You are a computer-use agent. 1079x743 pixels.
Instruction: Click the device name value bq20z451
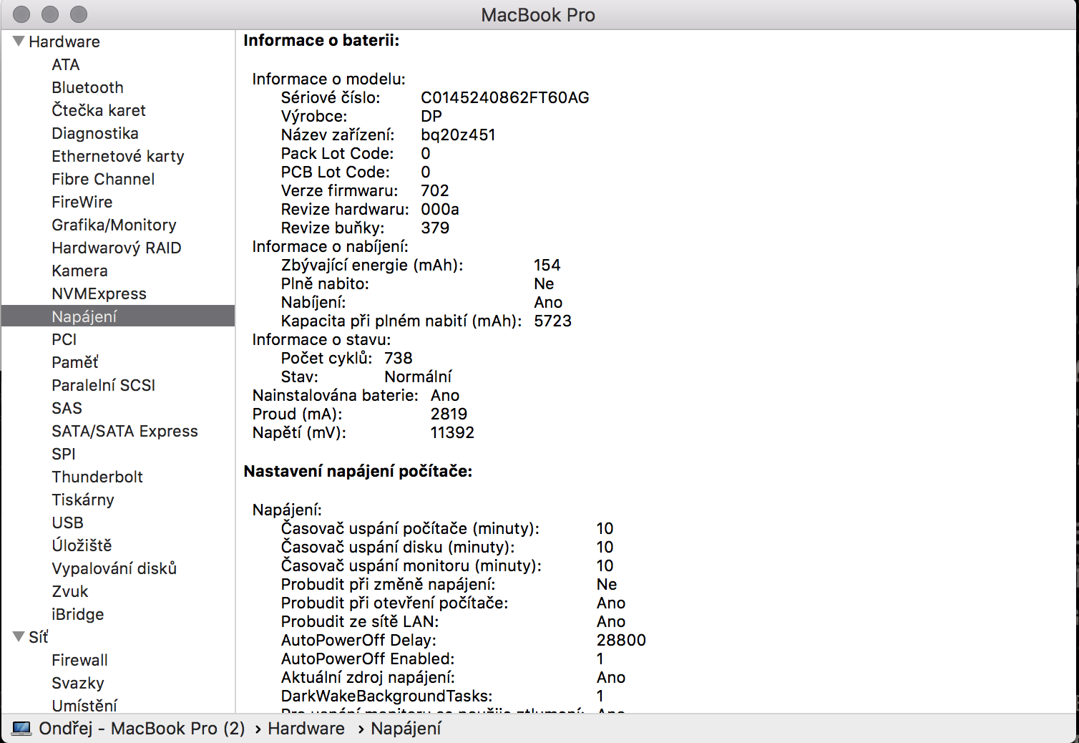458,135
